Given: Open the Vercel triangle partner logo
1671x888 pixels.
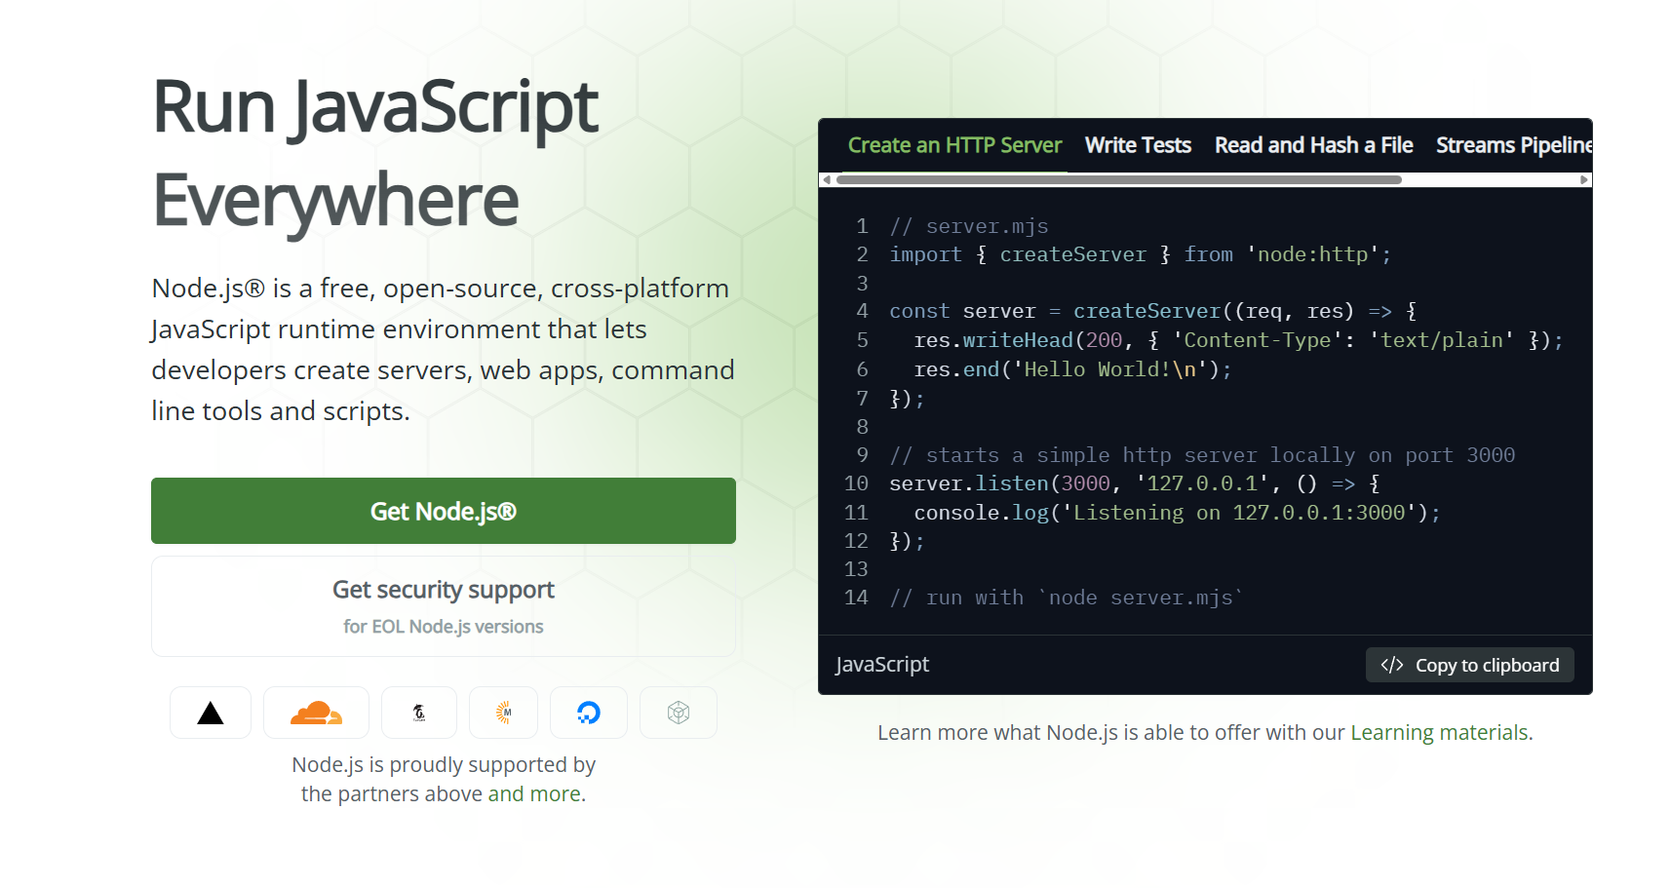Looking at the screenshot, I should point(211,713).
